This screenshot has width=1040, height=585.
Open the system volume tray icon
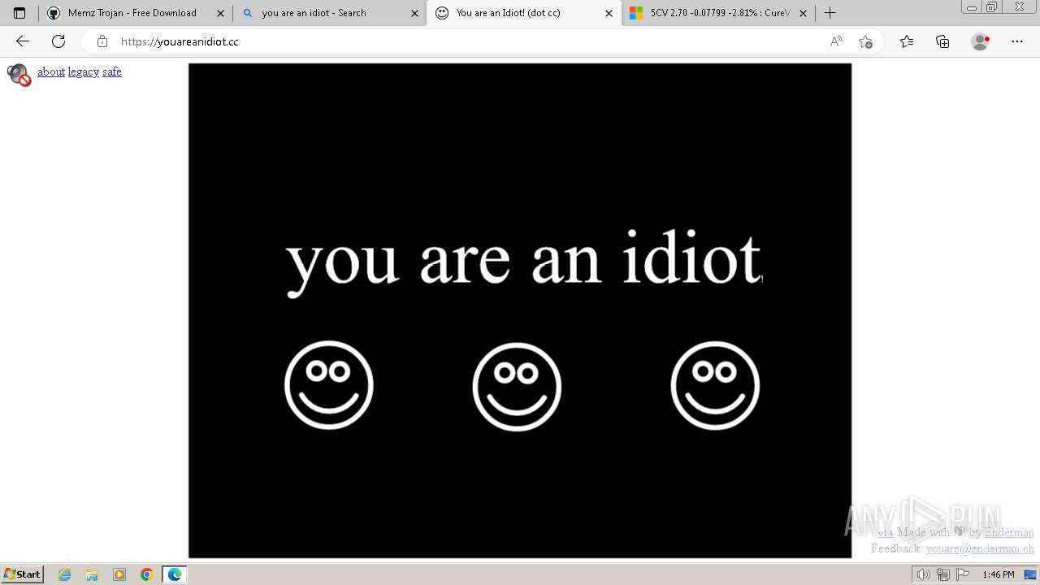923,574
